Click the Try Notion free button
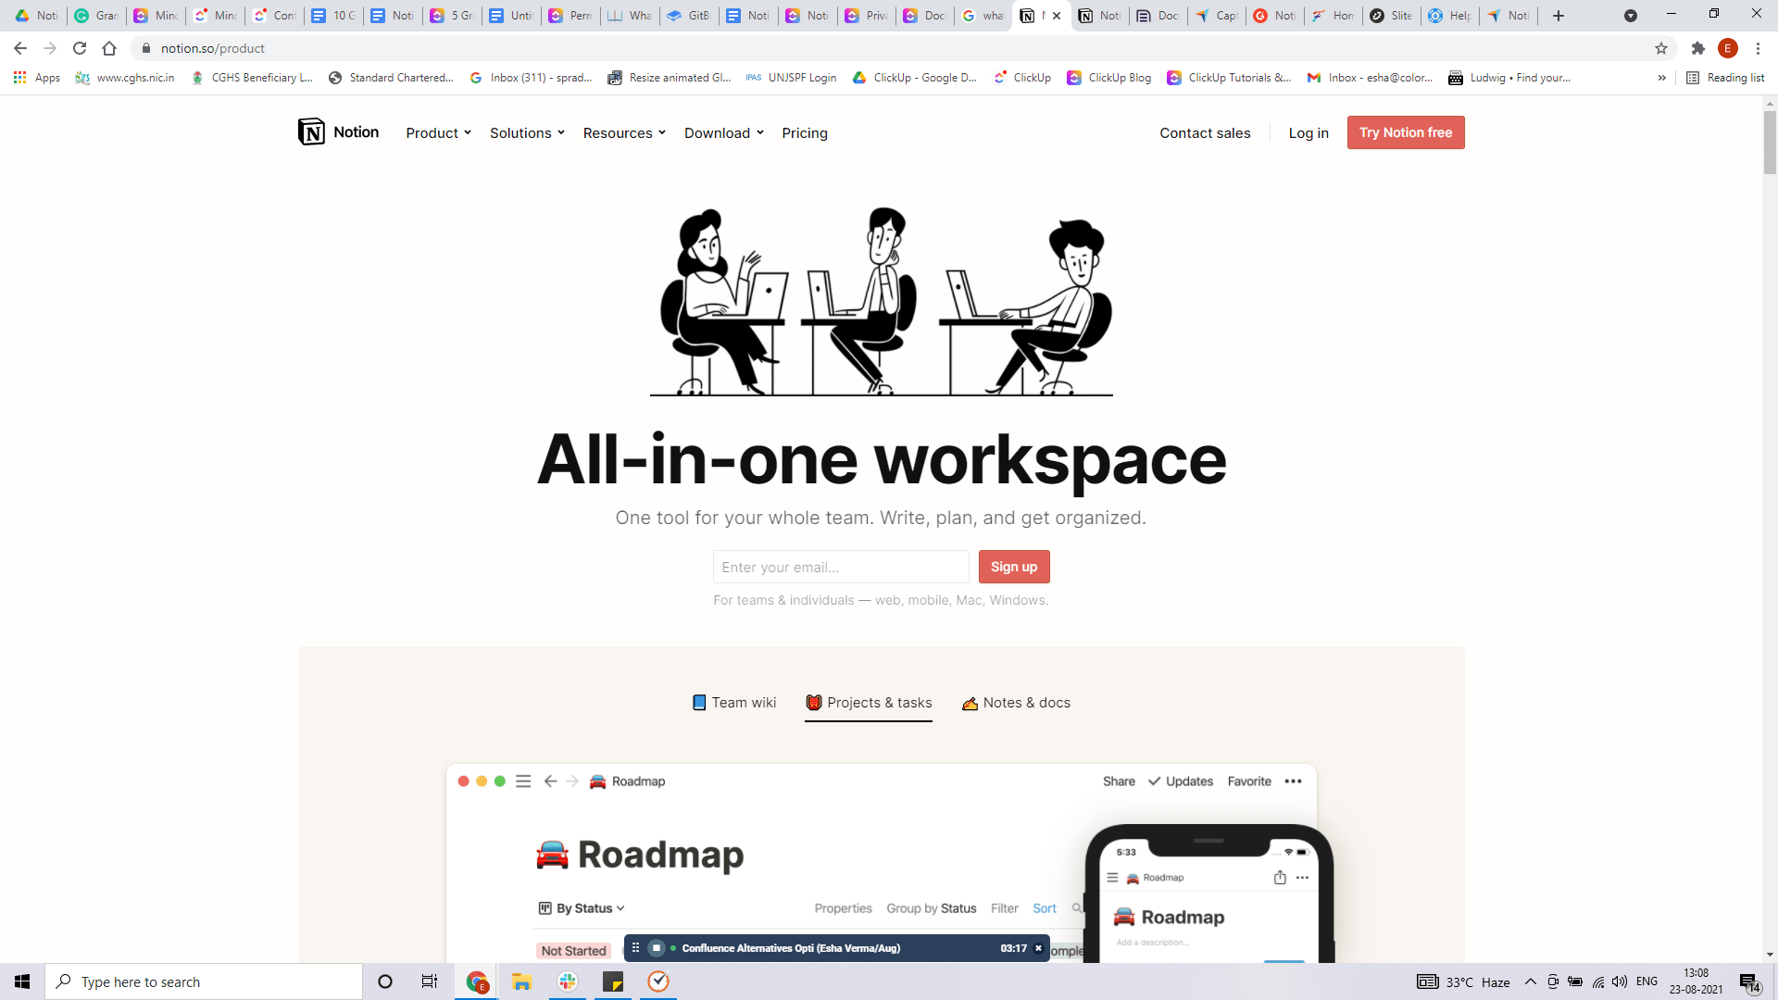 1405,132
